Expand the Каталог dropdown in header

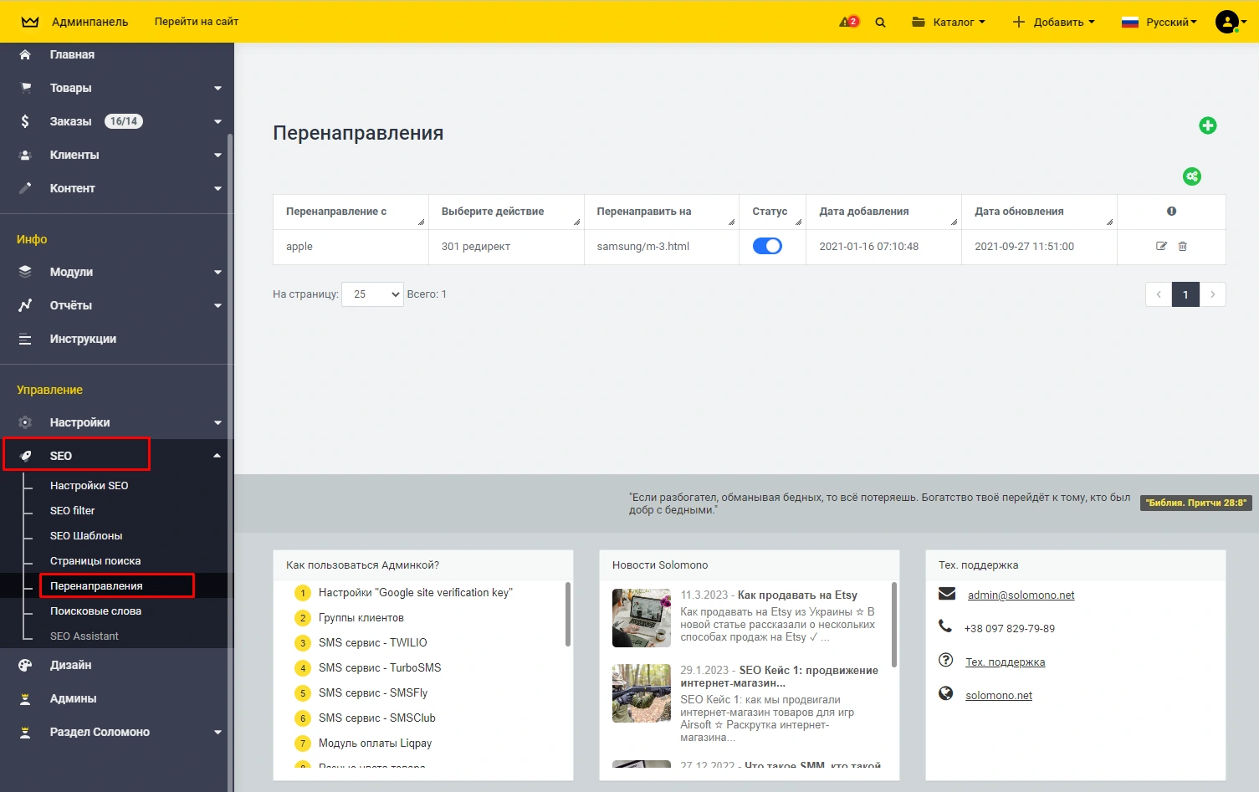[x=949, y=23]
